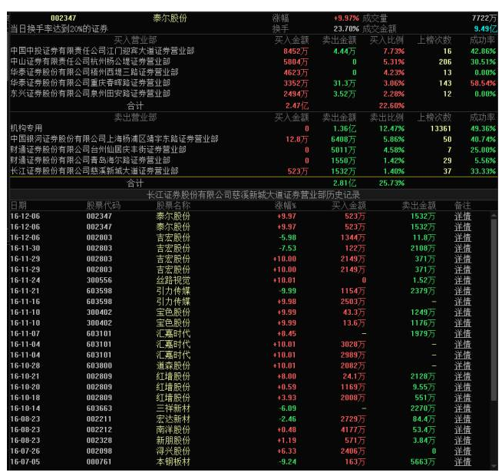502x476 pixels.
Task: Select 财通证券青岛海尔路证券营业部 row
Action: (253, 160)
